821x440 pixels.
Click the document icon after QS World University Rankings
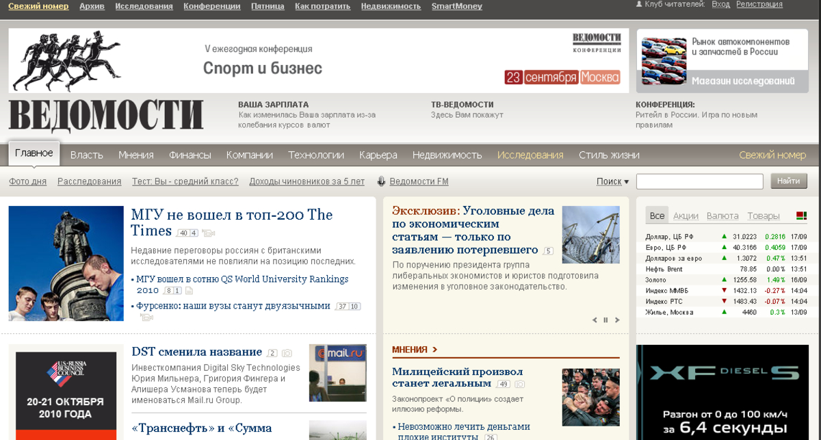(x=189, y=291)
